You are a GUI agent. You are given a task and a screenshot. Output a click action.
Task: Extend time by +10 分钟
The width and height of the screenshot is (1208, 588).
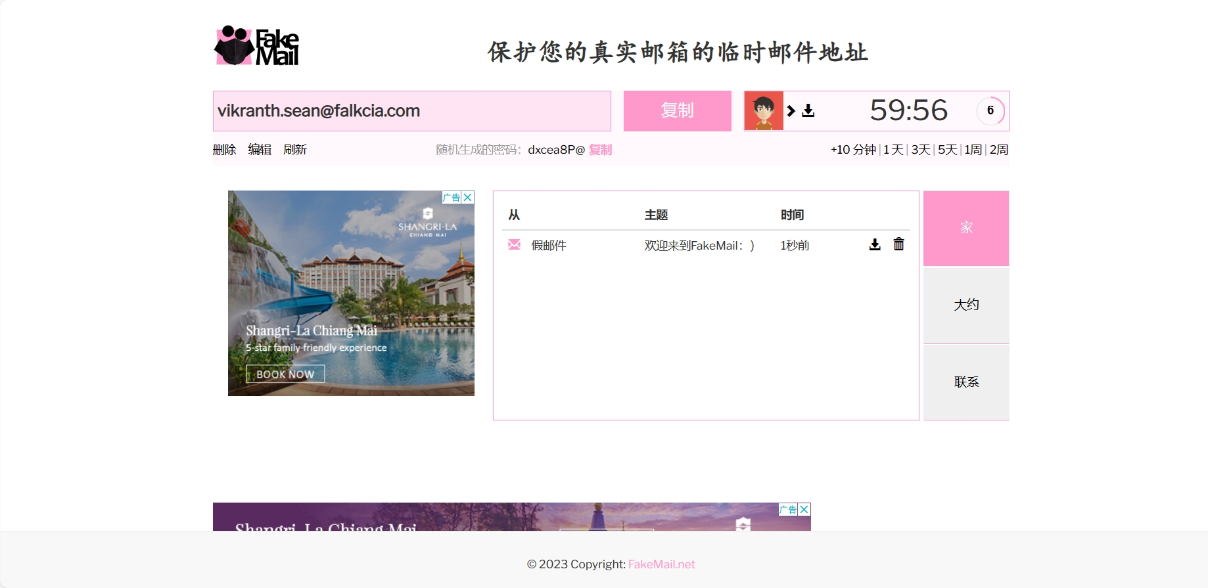853,150
